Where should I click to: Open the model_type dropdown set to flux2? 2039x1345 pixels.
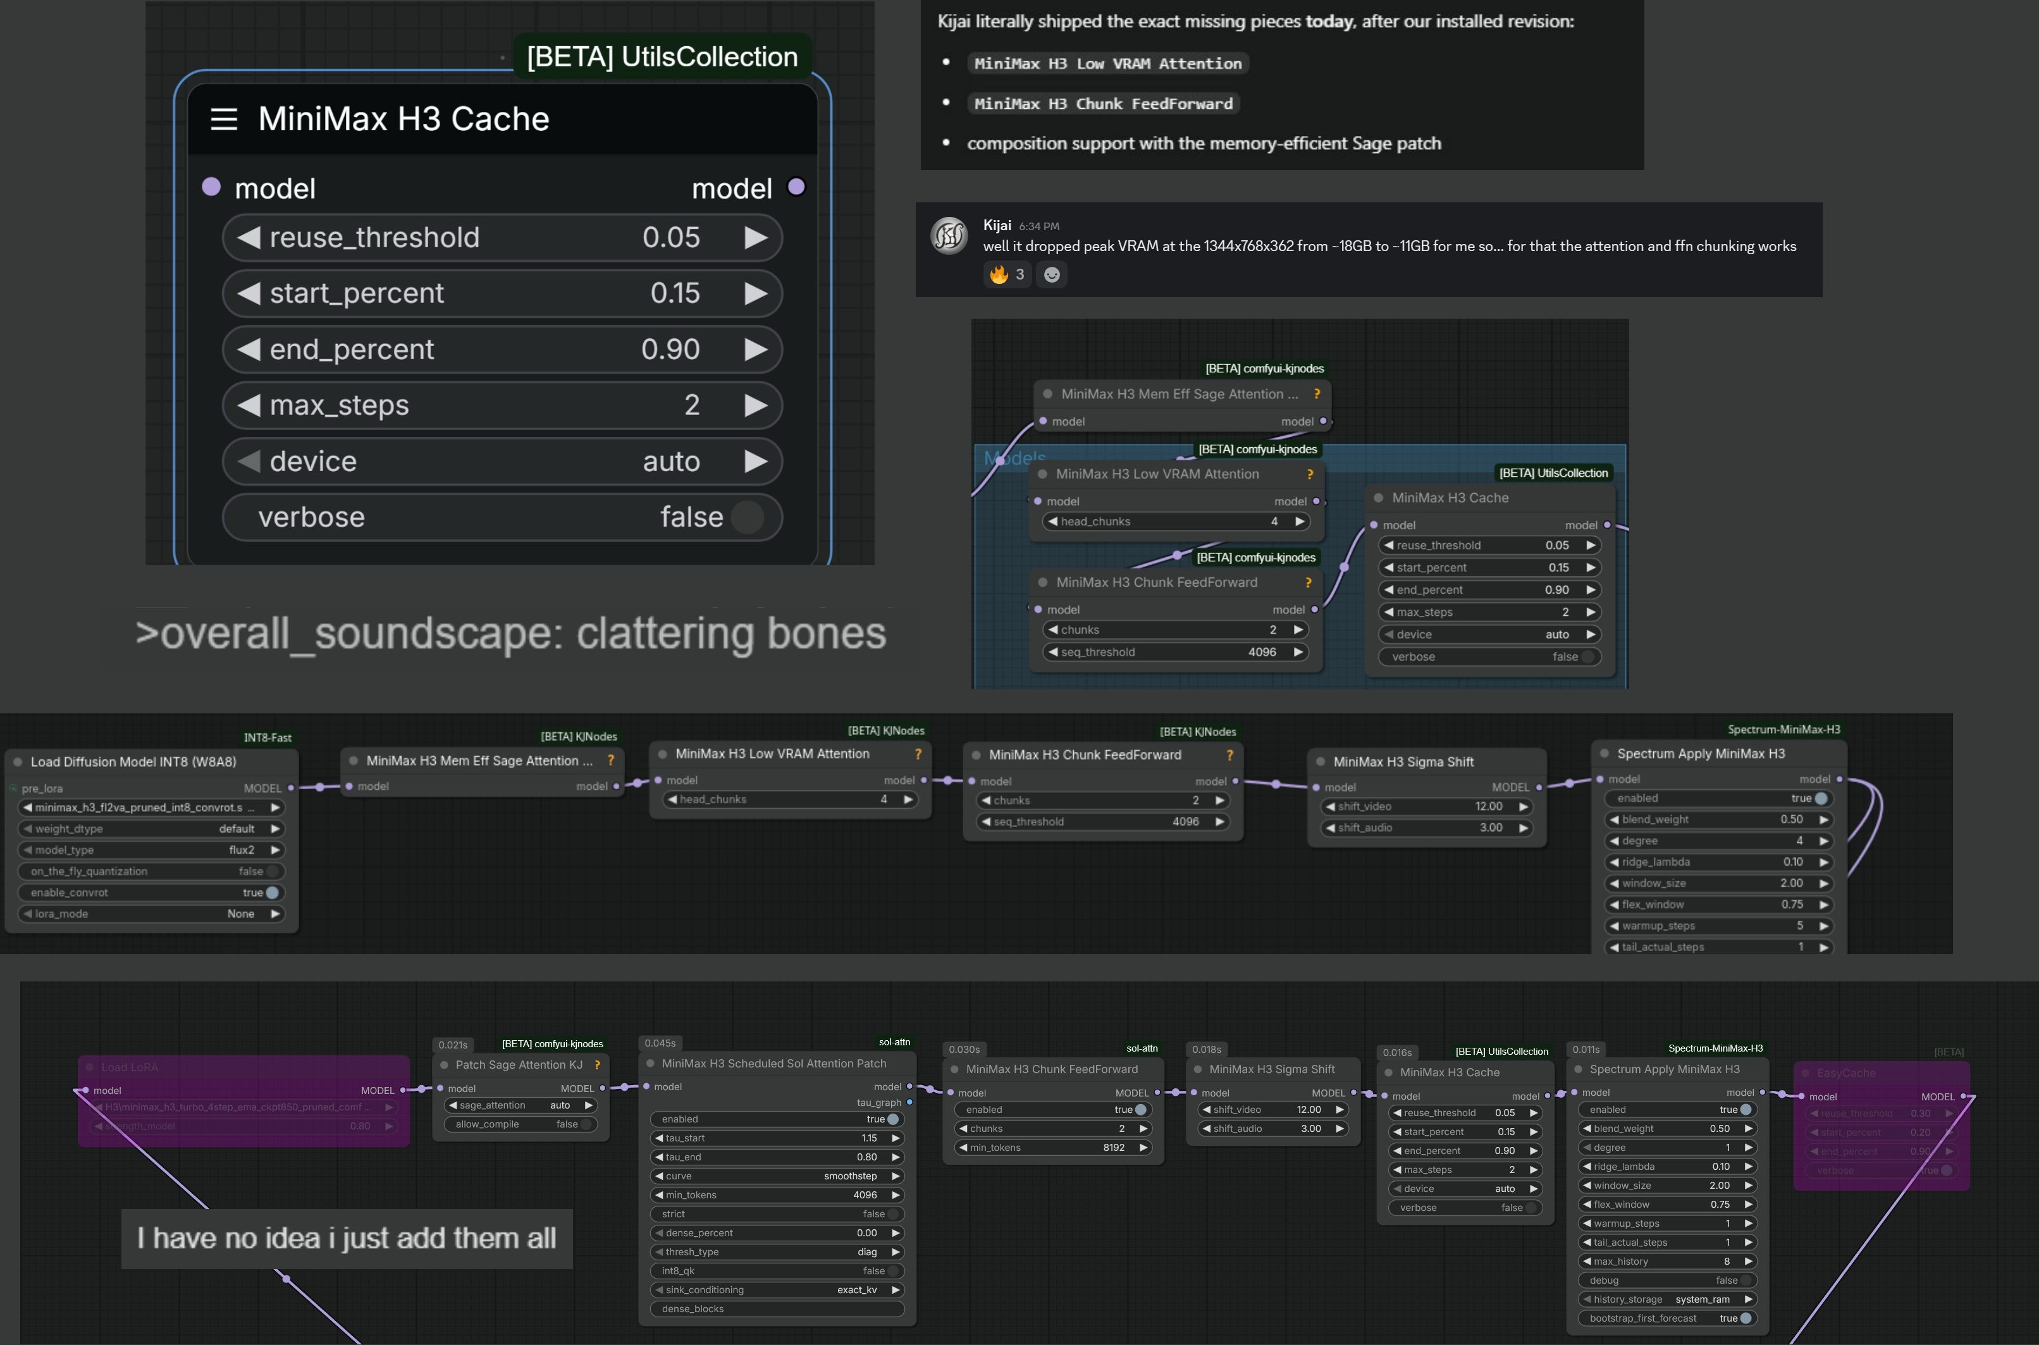click(152, 850)
